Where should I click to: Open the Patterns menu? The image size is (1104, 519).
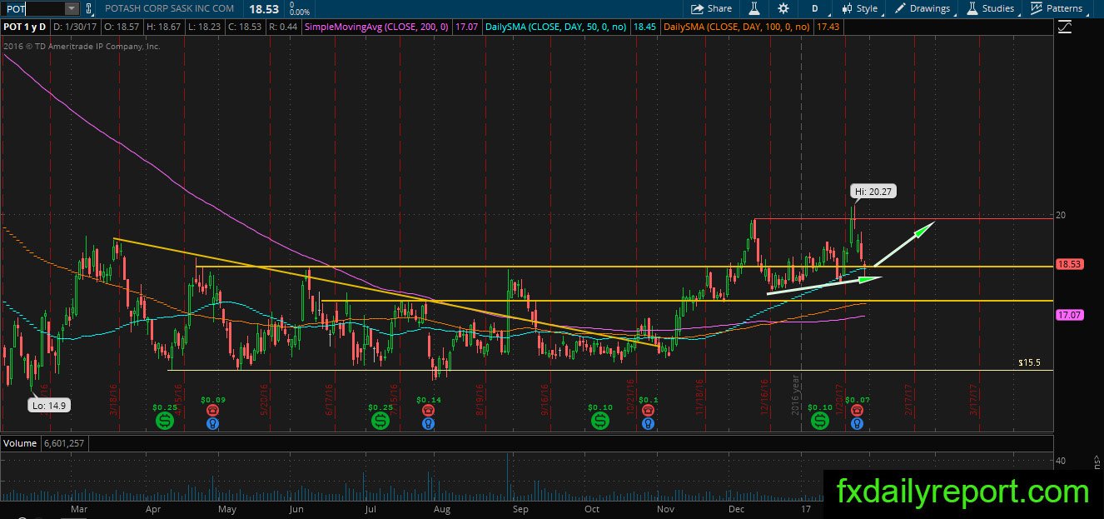[x=1057, y=8]
